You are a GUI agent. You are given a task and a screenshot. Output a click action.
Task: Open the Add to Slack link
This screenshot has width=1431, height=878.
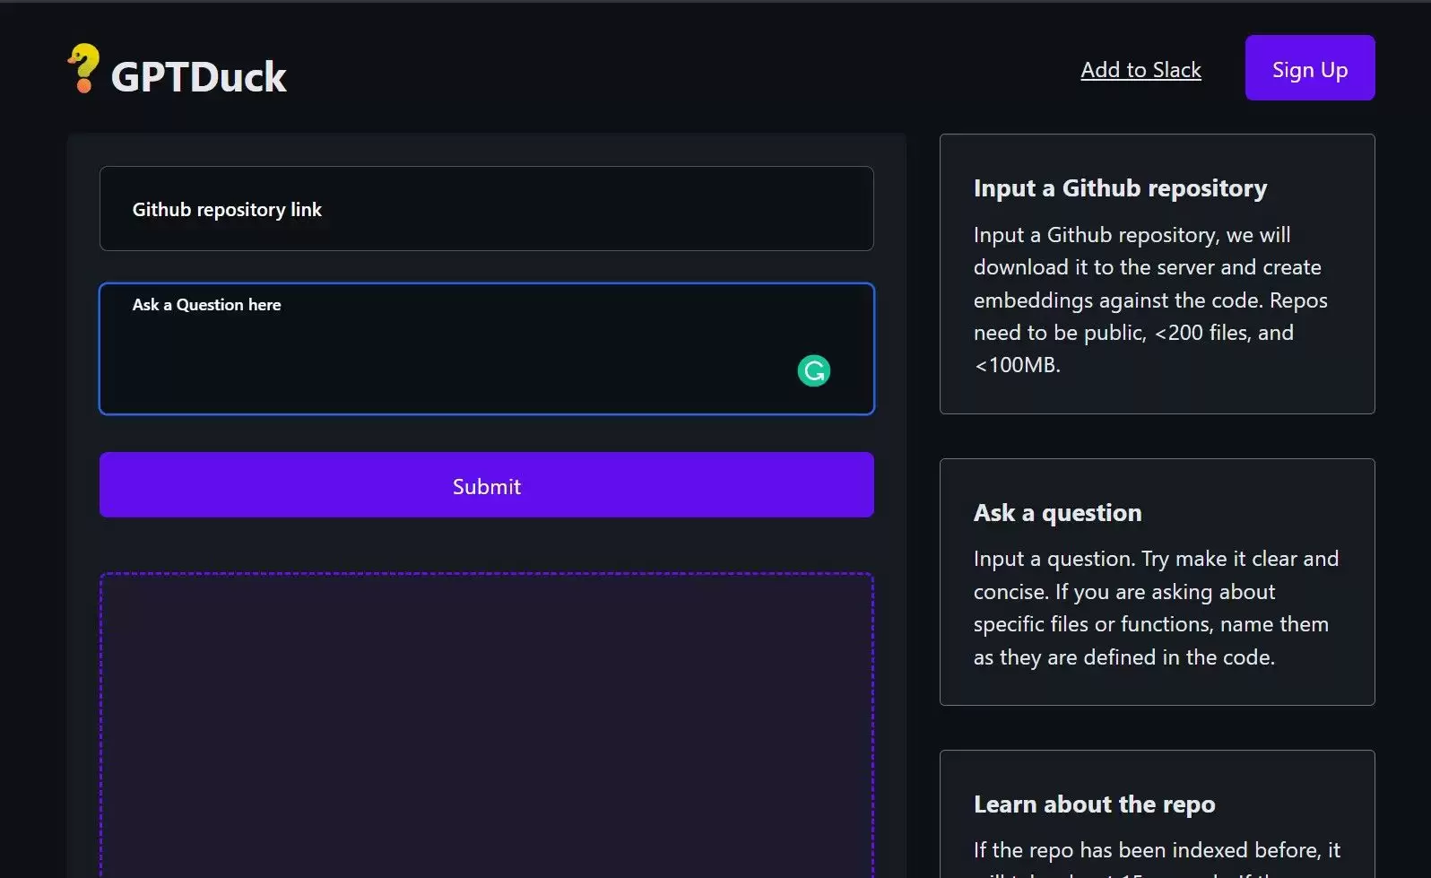[x=1140, y=70]
